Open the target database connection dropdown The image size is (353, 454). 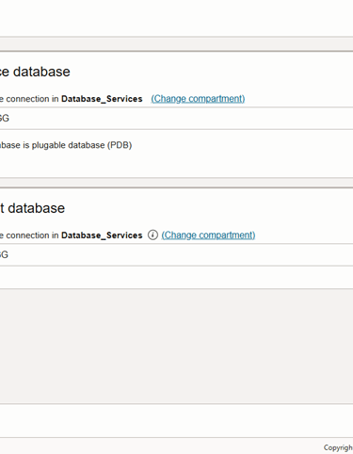[x=176, y=254]
